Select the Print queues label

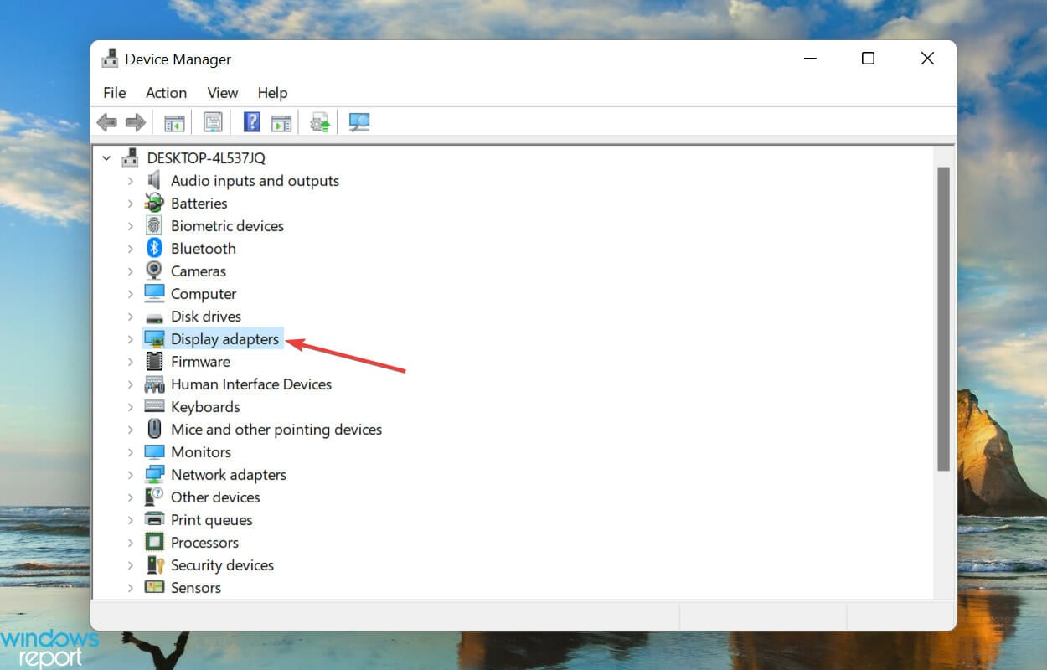tap(212, 520)
